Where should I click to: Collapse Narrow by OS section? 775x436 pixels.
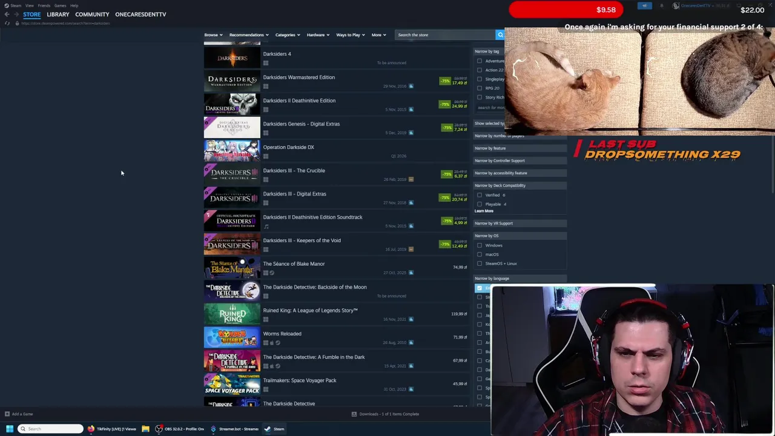tap(519, 236)
